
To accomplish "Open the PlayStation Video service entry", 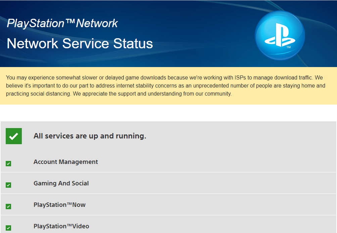I will pyautogui.click(x=168, y=224).
